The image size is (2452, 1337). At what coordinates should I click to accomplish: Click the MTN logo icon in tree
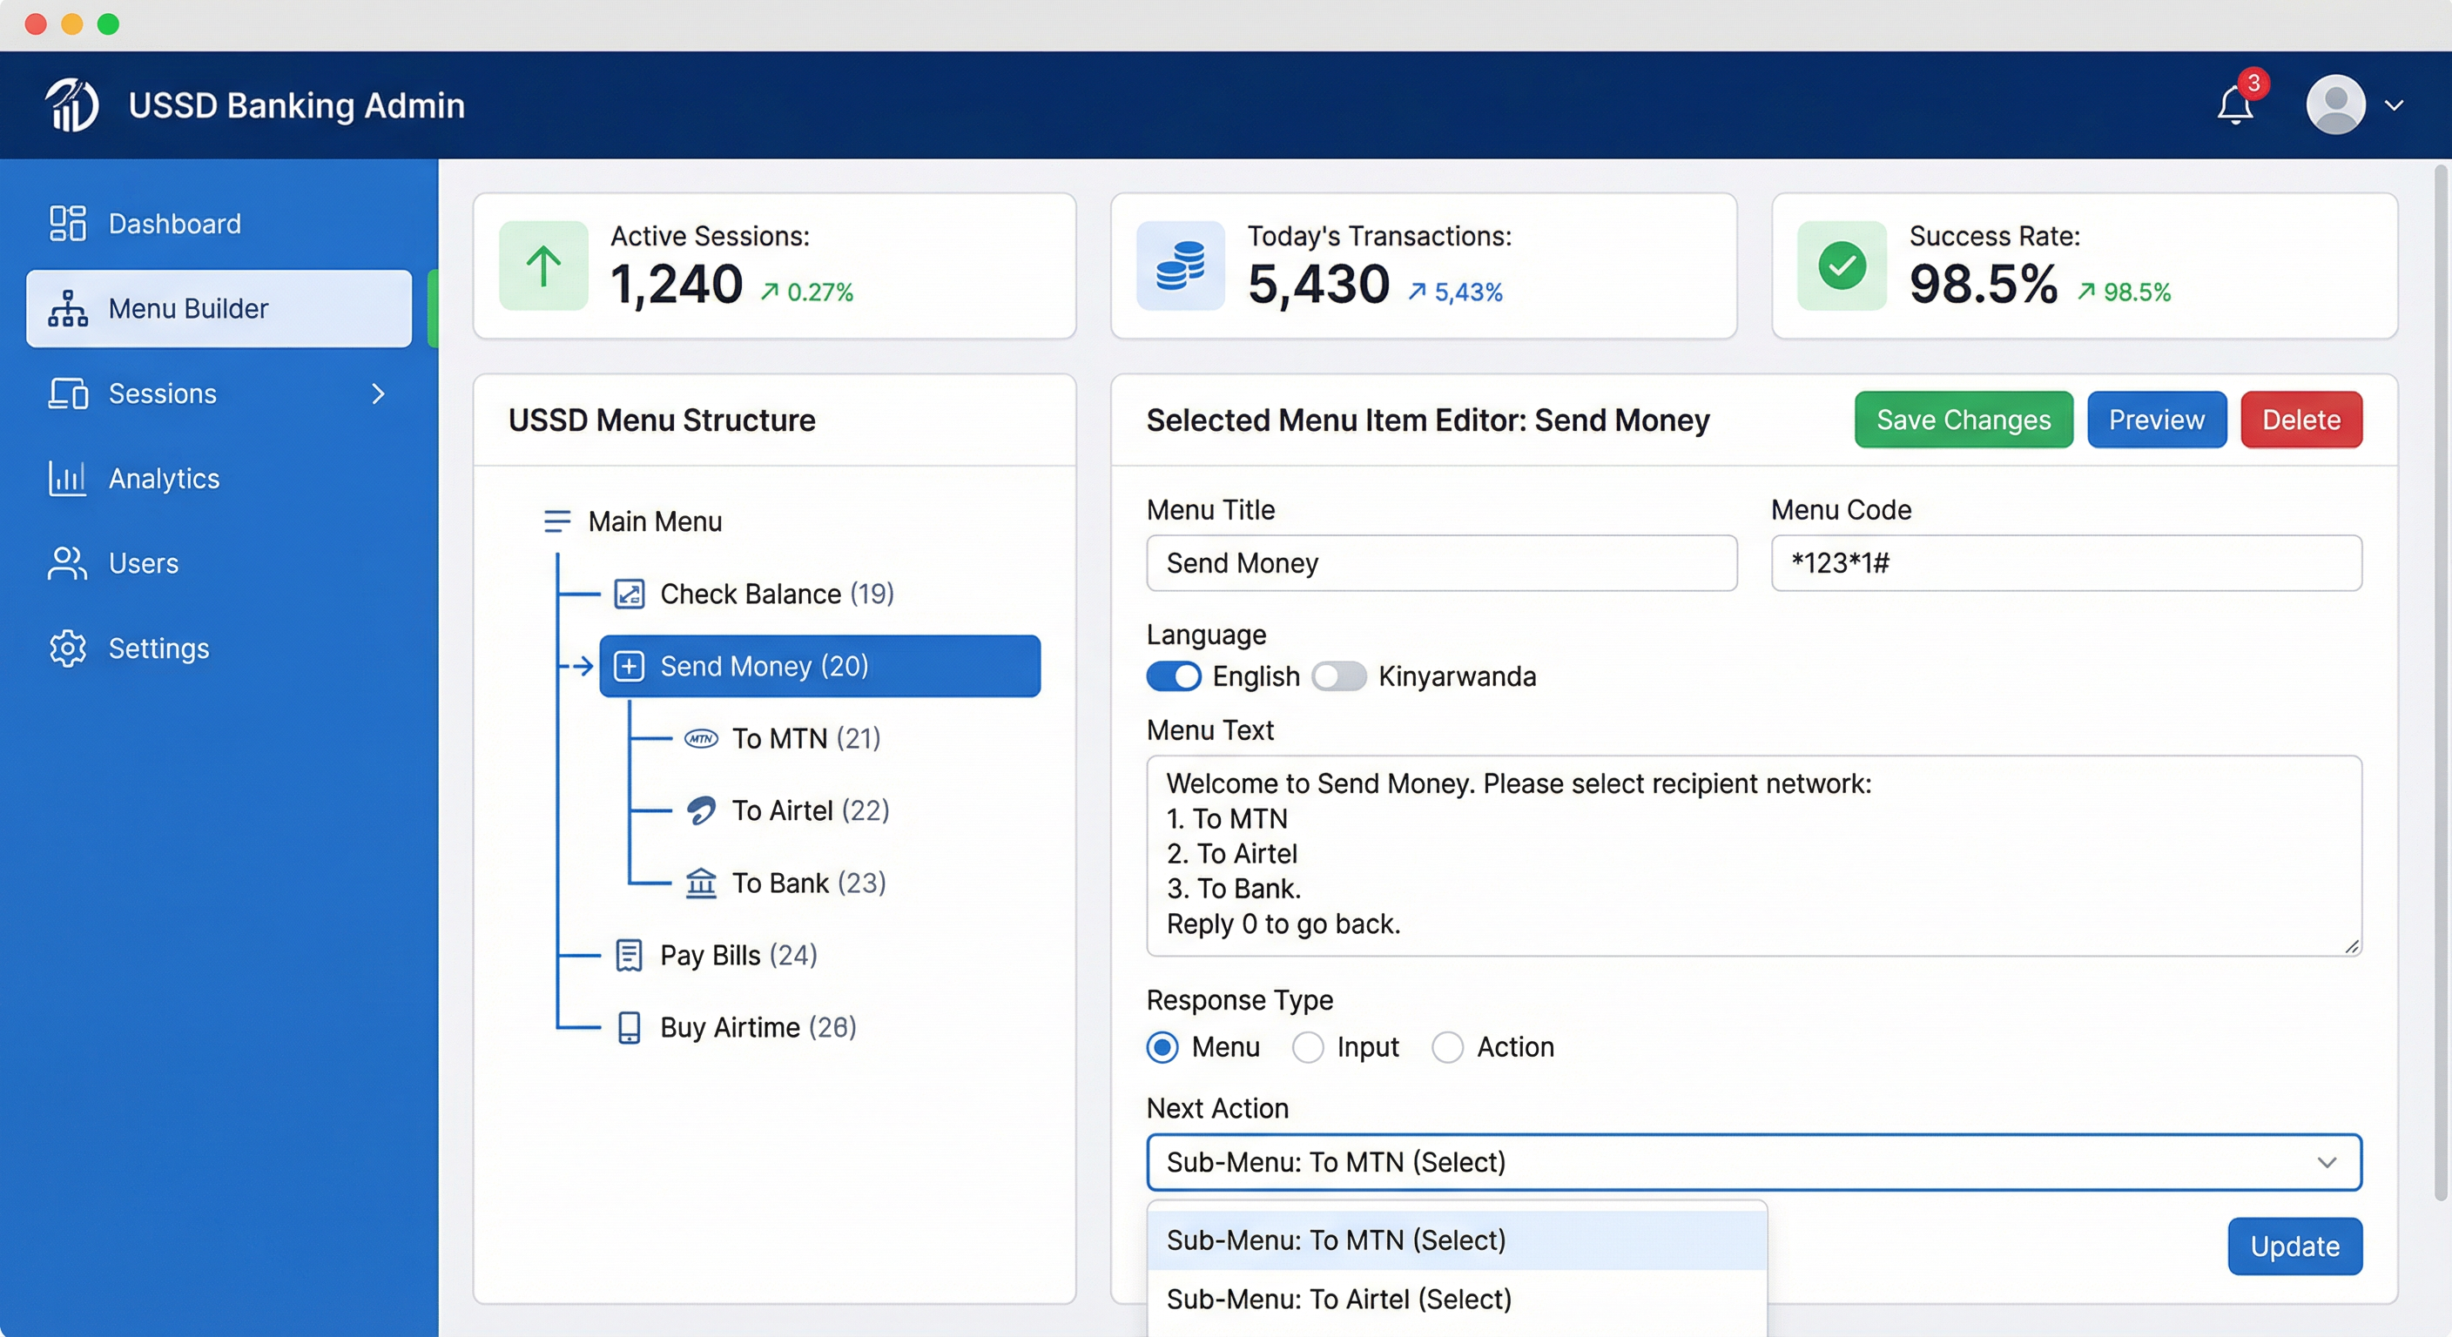(x=701, y=738)
